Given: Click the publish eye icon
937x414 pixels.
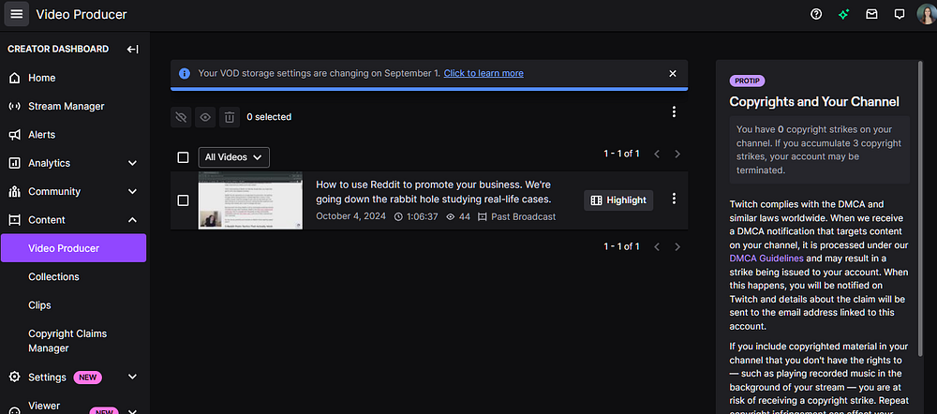Looking at the screenshot, I should (x=205, y=117).
